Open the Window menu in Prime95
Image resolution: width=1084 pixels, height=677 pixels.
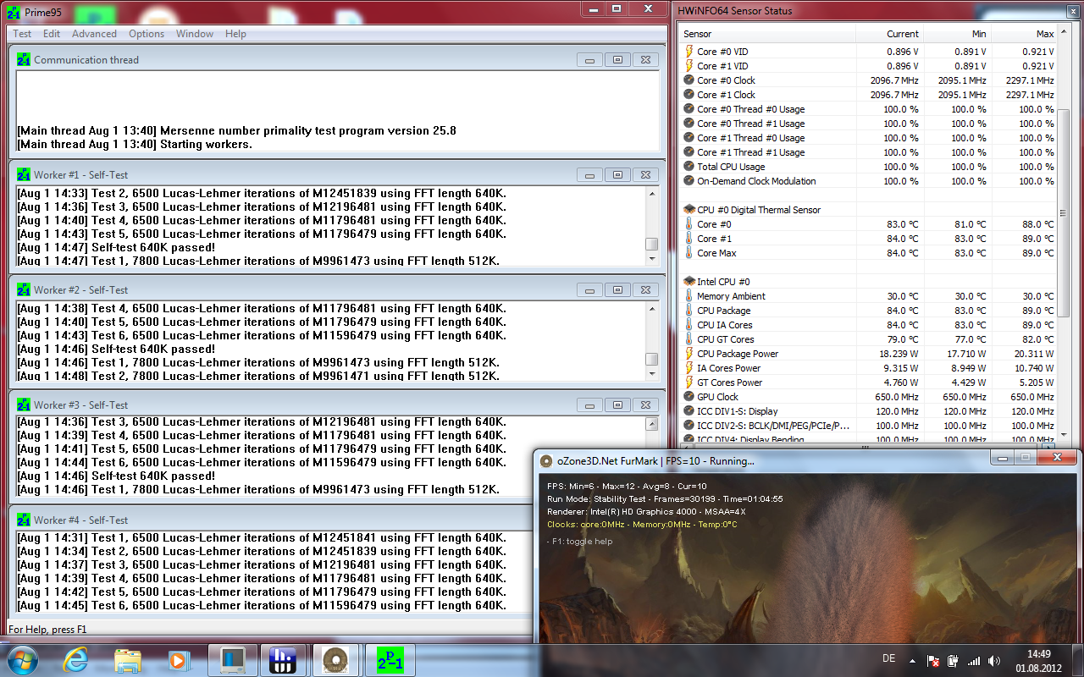[x=195, y=34]
